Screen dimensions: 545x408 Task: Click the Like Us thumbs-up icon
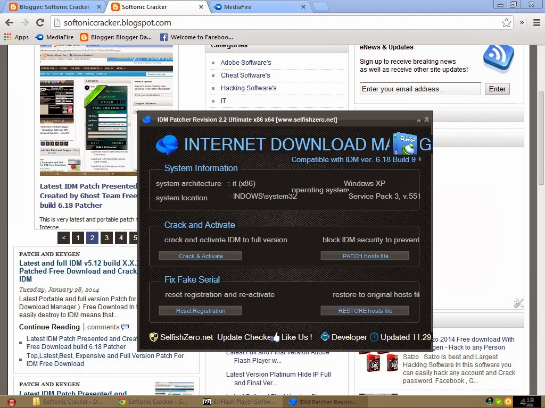point(276,337)
